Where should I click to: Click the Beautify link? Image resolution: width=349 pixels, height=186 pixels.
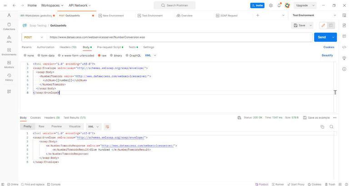tap(327, 55)
